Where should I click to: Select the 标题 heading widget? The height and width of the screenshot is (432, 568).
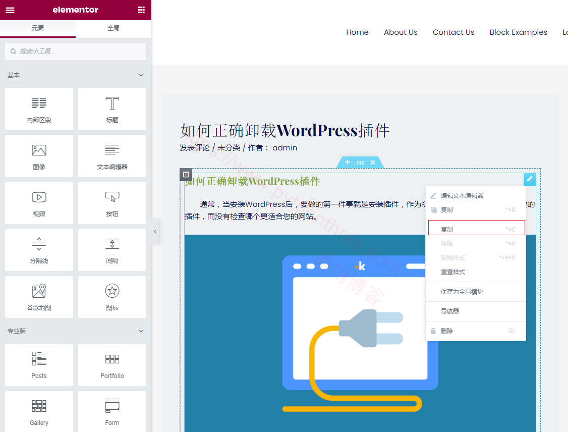point(112,109)
